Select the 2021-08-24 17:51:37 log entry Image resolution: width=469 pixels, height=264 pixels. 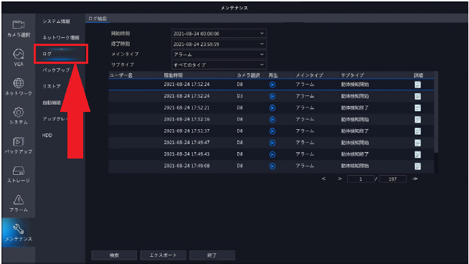271,131
